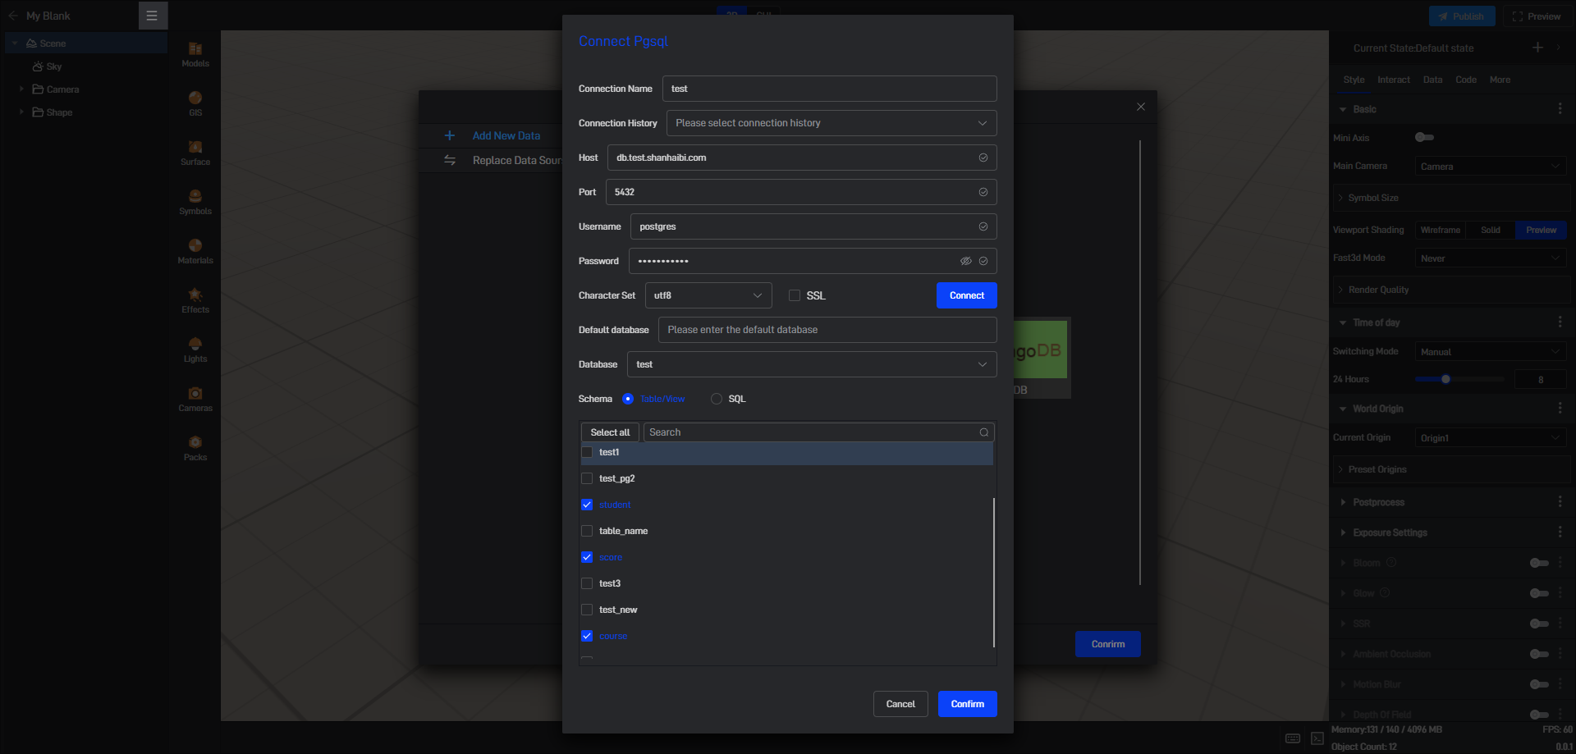Screen dimensions: 1576x754
Task: Switch to the Interact tab
Action: (1393, 80)
